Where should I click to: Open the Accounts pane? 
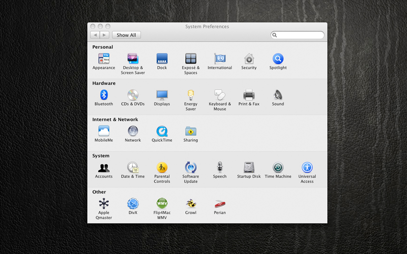pos(104,168)
